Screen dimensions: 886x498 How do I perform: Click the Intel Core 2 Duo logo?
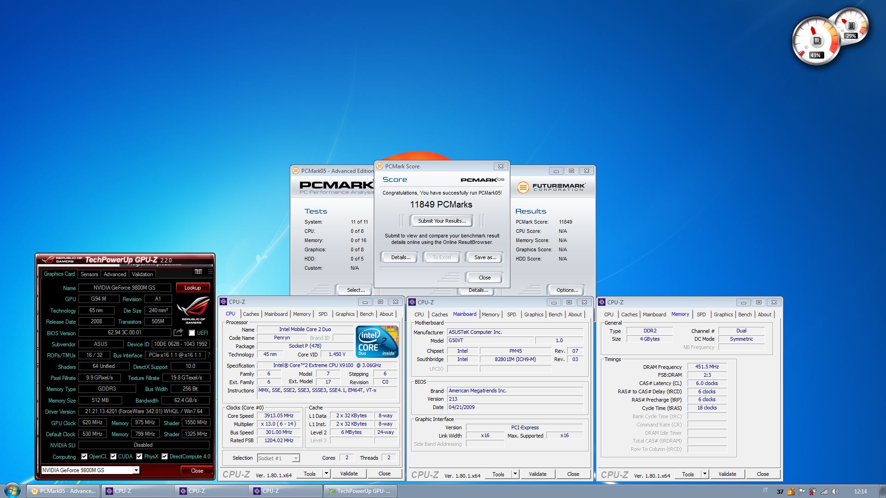point(377,341)
